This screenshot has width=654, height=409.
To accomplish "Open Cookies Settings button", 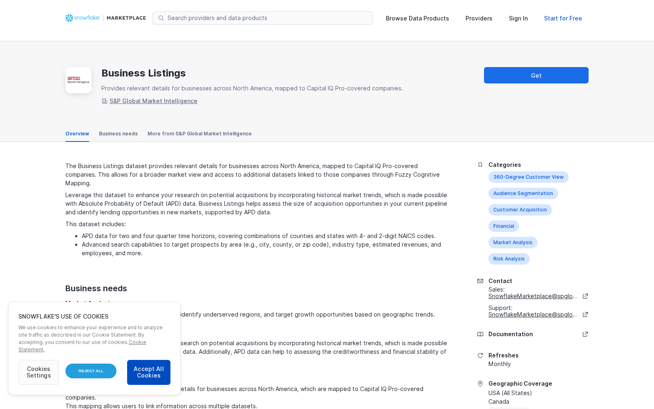I will pos(38,372).
